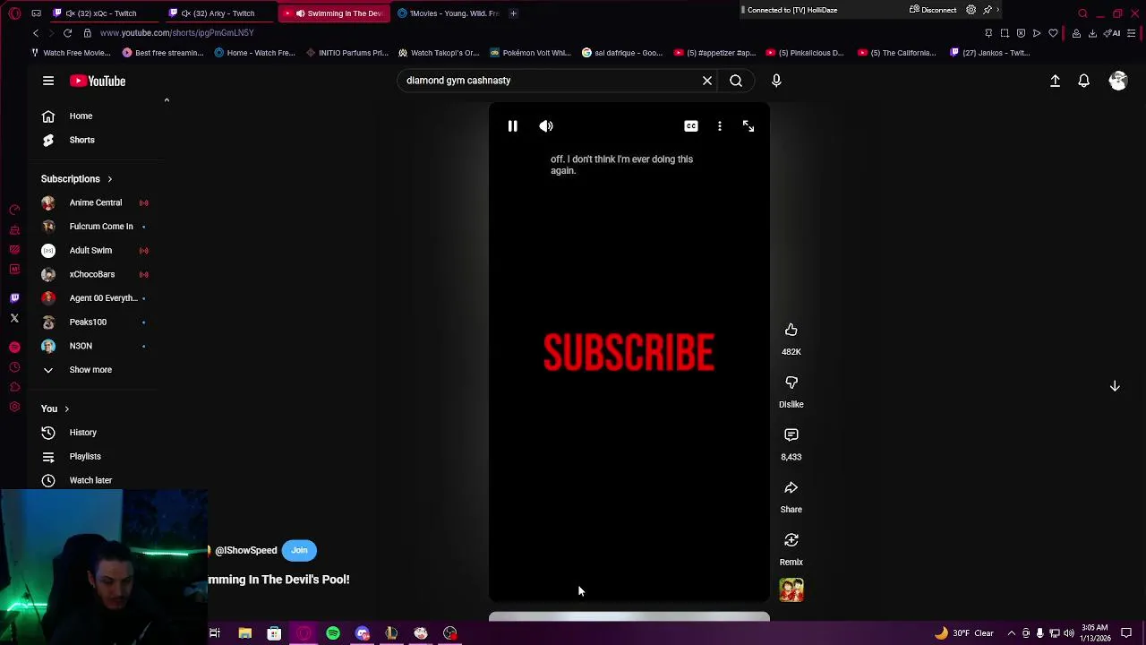Viewport: 1146px width, 645px height.
Task: Mute the Shorts video volume
Action: tap(546, 126)
